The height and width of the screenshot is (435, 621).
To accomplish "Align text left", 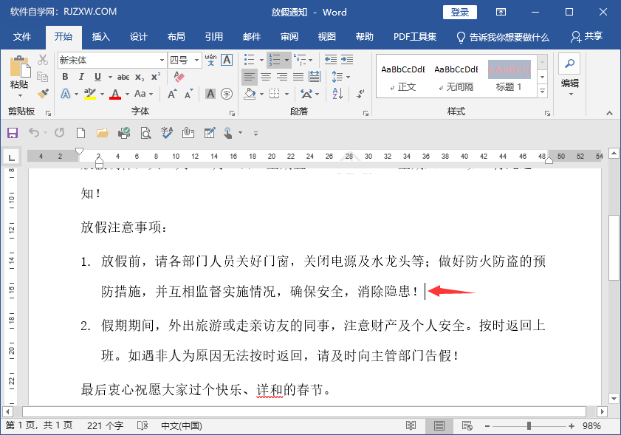I will pyautogui.click(x=250, y=77).
